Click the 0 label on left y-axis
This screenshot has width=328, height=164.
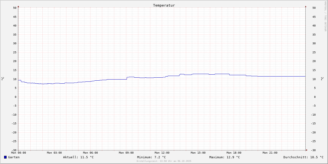tap(16, 97)
